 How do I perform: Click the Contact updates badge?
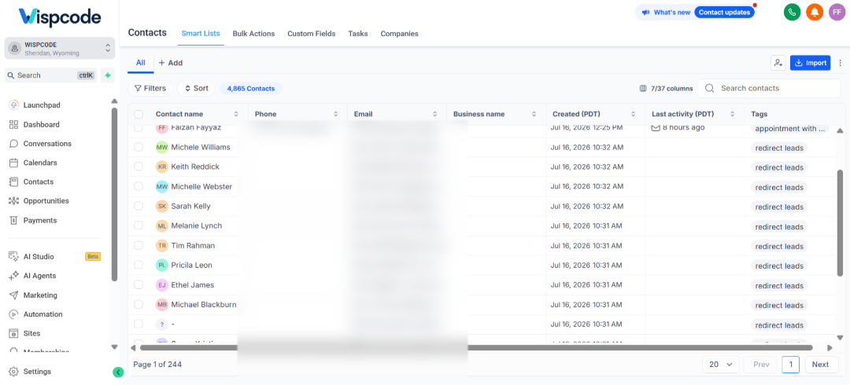(724, 13)
